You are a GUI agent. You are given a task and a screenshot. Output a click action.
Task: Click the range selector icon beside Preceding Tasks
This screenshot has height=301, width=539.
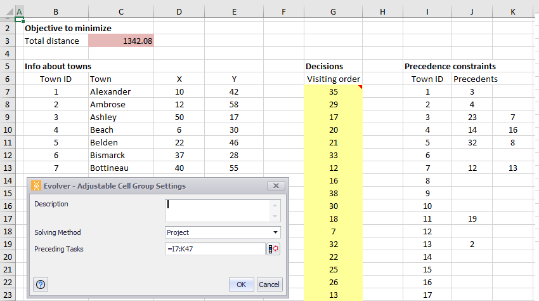(273, 249)
